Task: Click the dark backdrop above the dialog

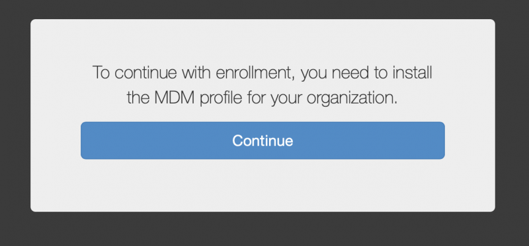Action: pyautogui.click(x=263, y=9)
